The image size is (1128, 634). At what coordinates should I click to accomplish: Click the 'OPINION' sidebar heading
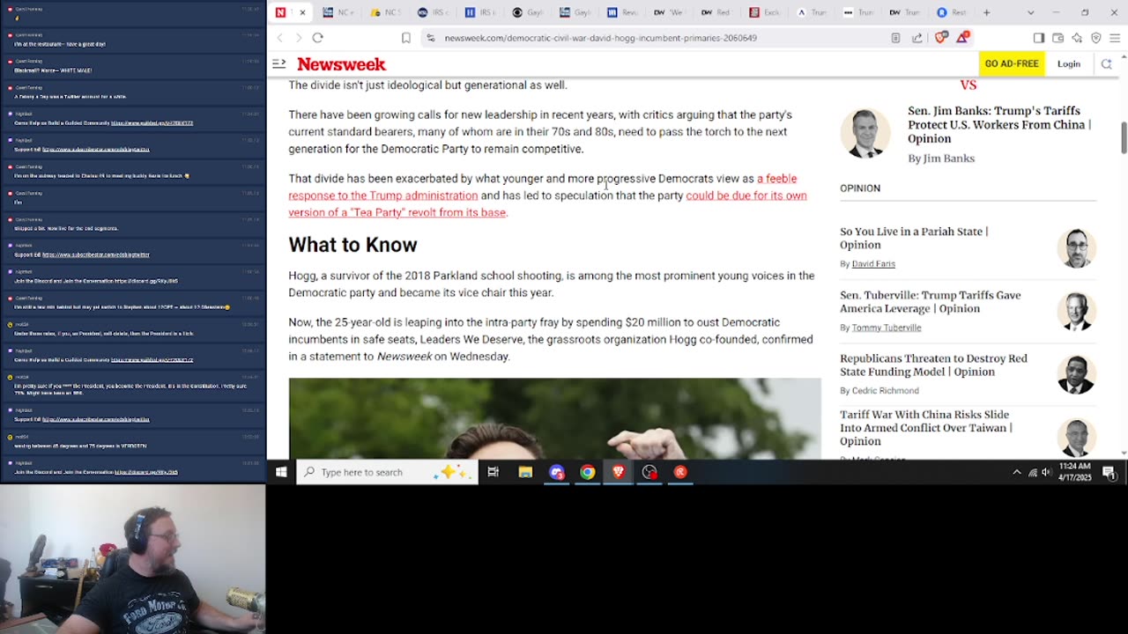coord(860,188)
